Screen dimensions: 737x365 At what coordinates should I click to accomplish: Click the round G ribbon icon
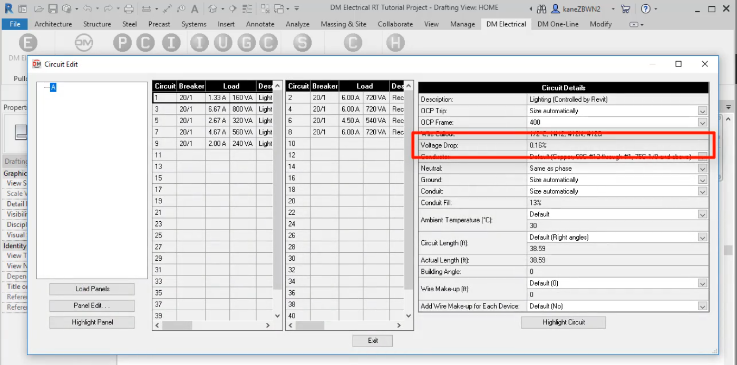[246, 43]
